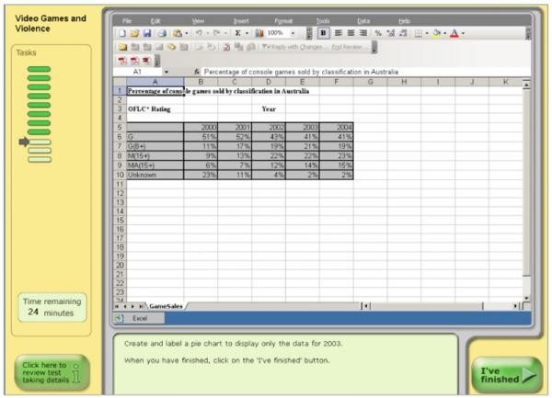552x398 pixels.
Task: Click the insert function fx icon
Action: point(197,72)
